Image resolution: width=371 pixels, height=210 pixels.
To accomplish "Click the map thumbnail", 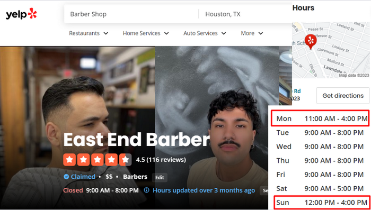I will [331, 50].
